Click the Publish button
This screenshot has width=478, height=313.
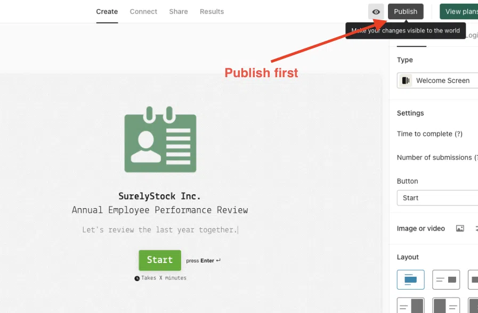(406, 12)
